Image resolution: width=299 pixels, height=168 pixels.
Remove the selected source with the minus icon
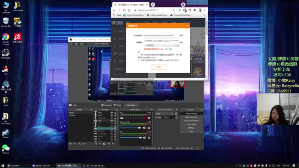[100, 144]
